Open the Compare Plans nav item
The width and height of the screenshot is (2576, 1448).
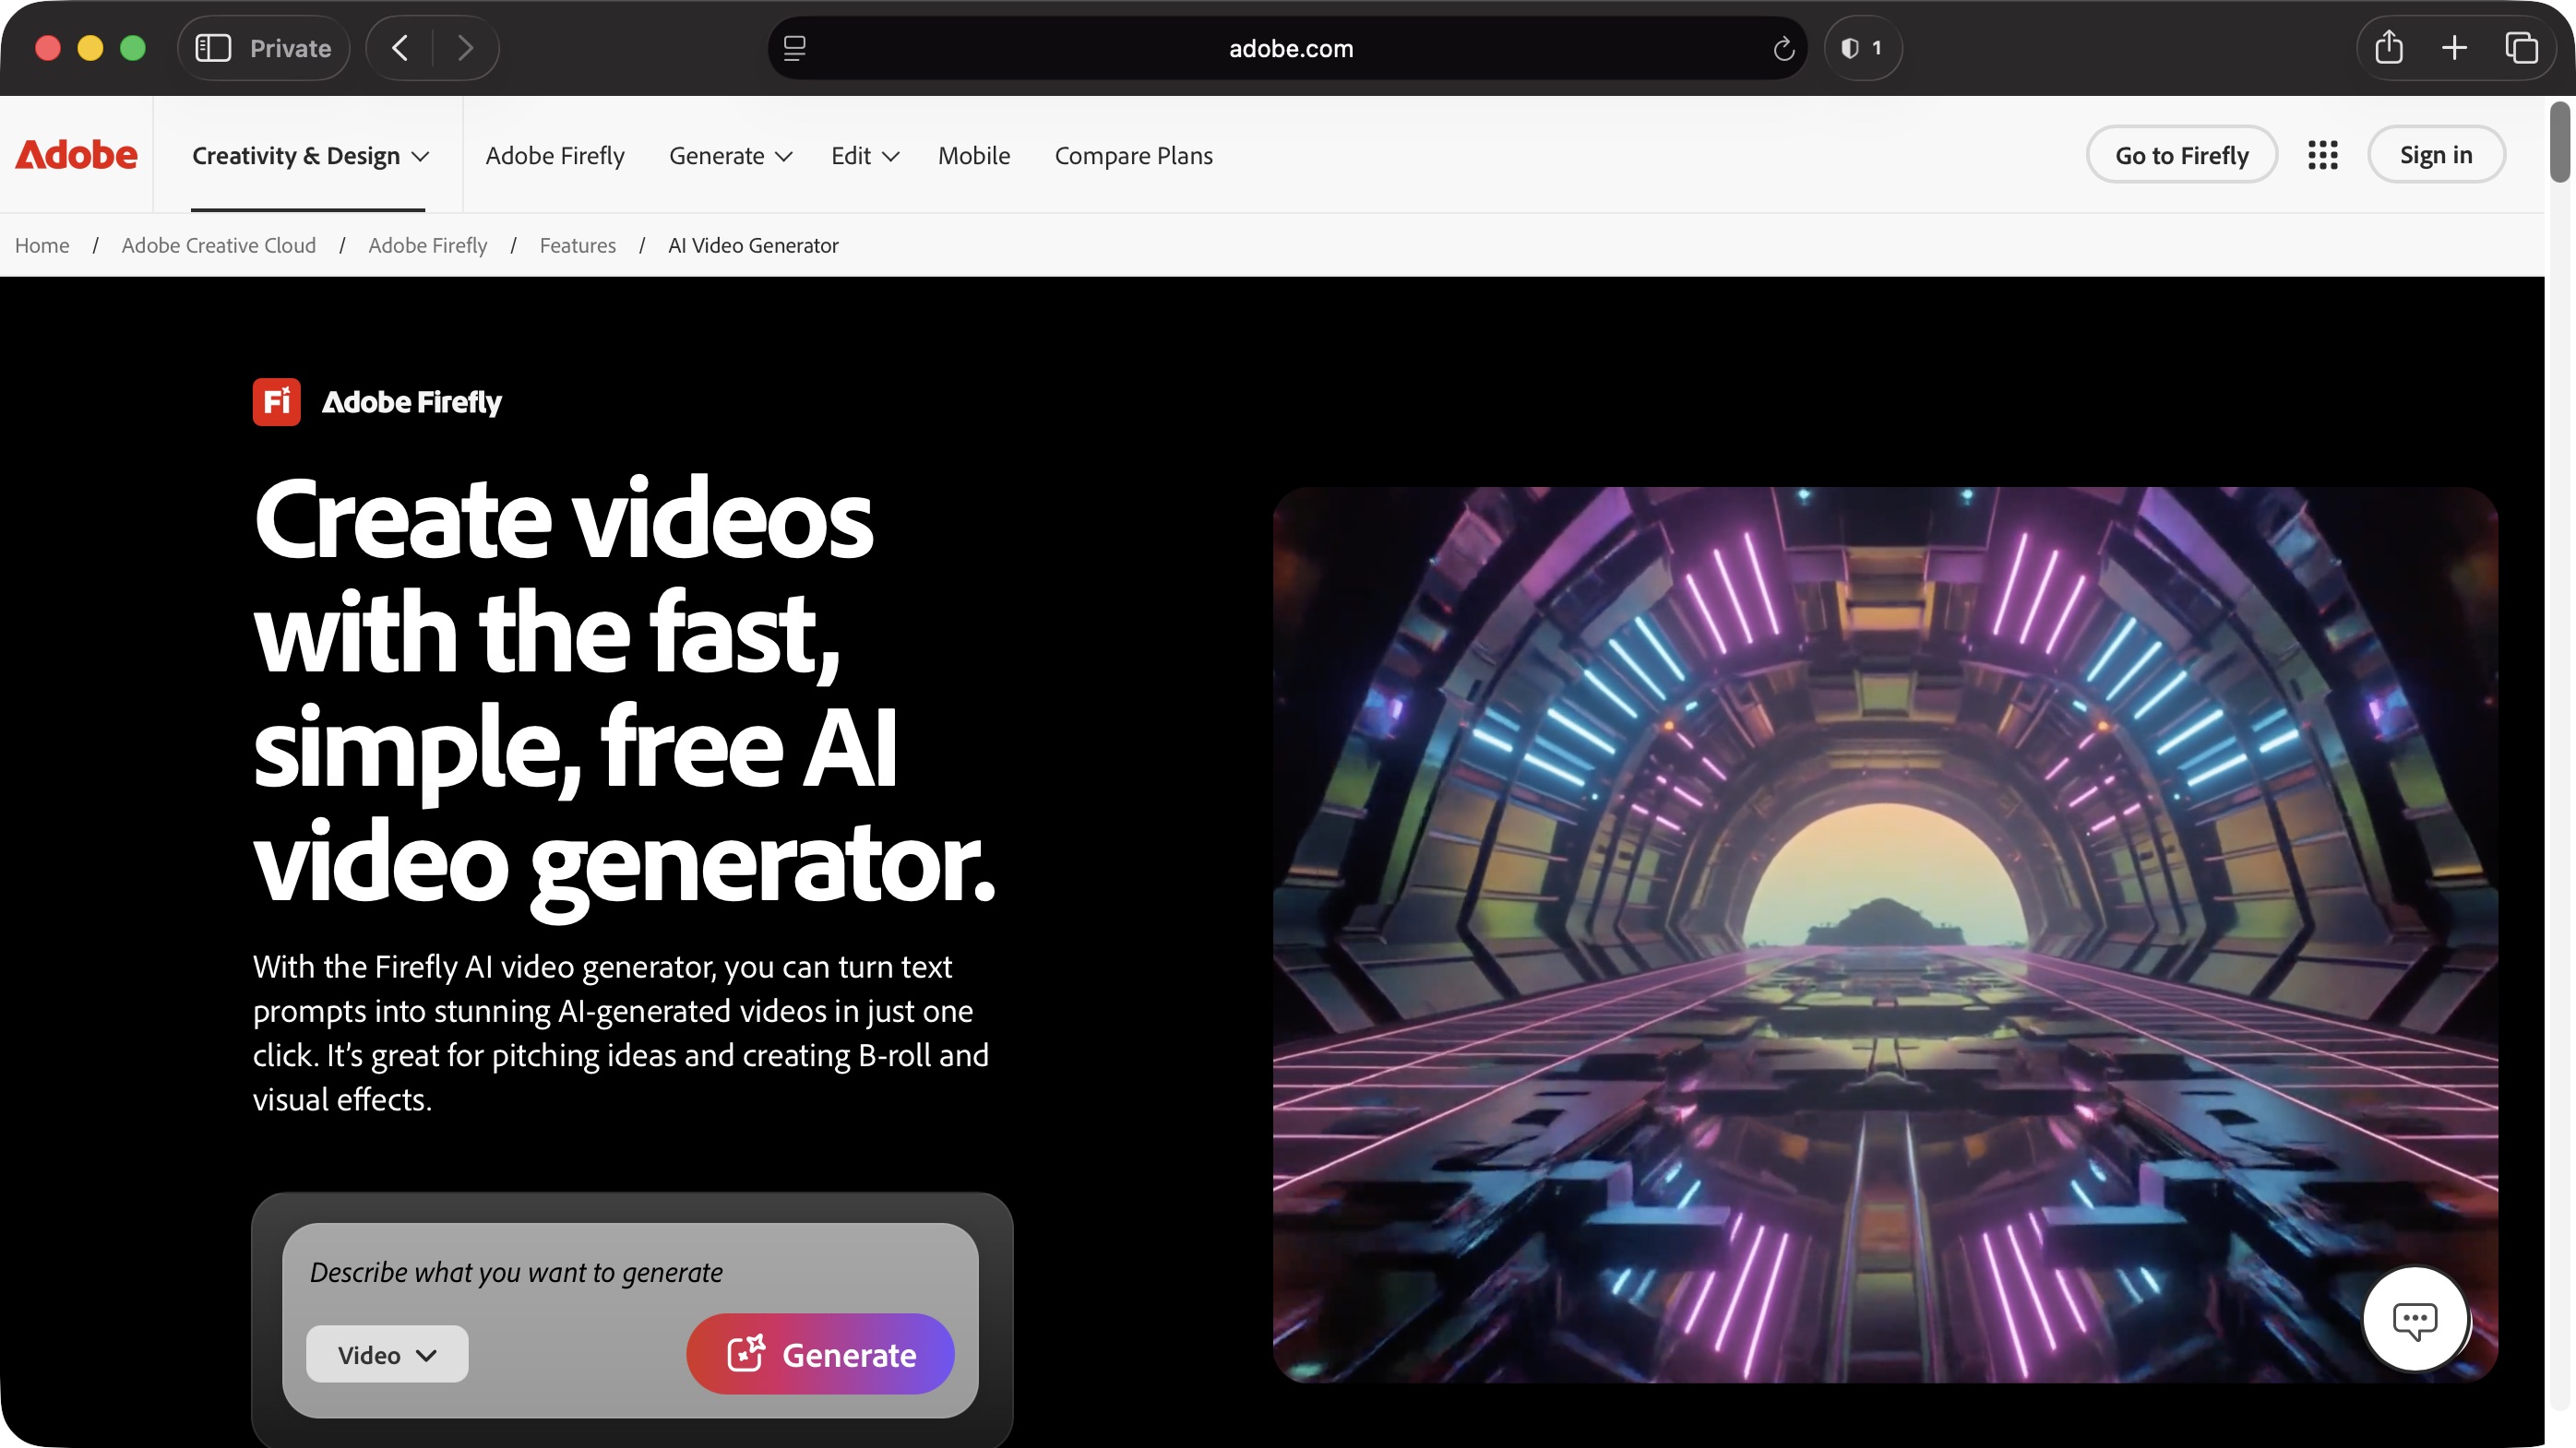pos(1133,156)
